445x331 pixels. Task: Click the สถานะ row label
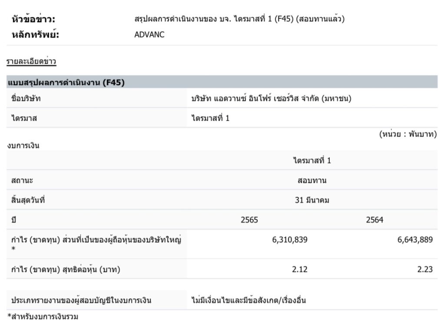[x=22, y=180]
